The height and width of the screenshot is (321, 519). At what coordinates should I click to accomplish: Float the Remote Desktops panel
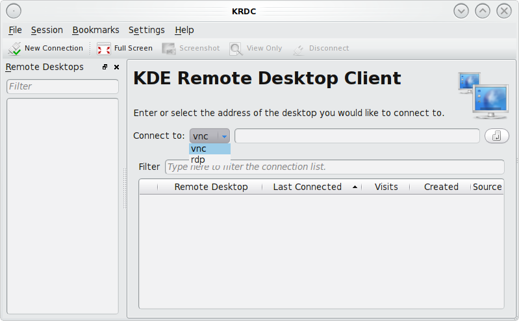tap(105, 67)
